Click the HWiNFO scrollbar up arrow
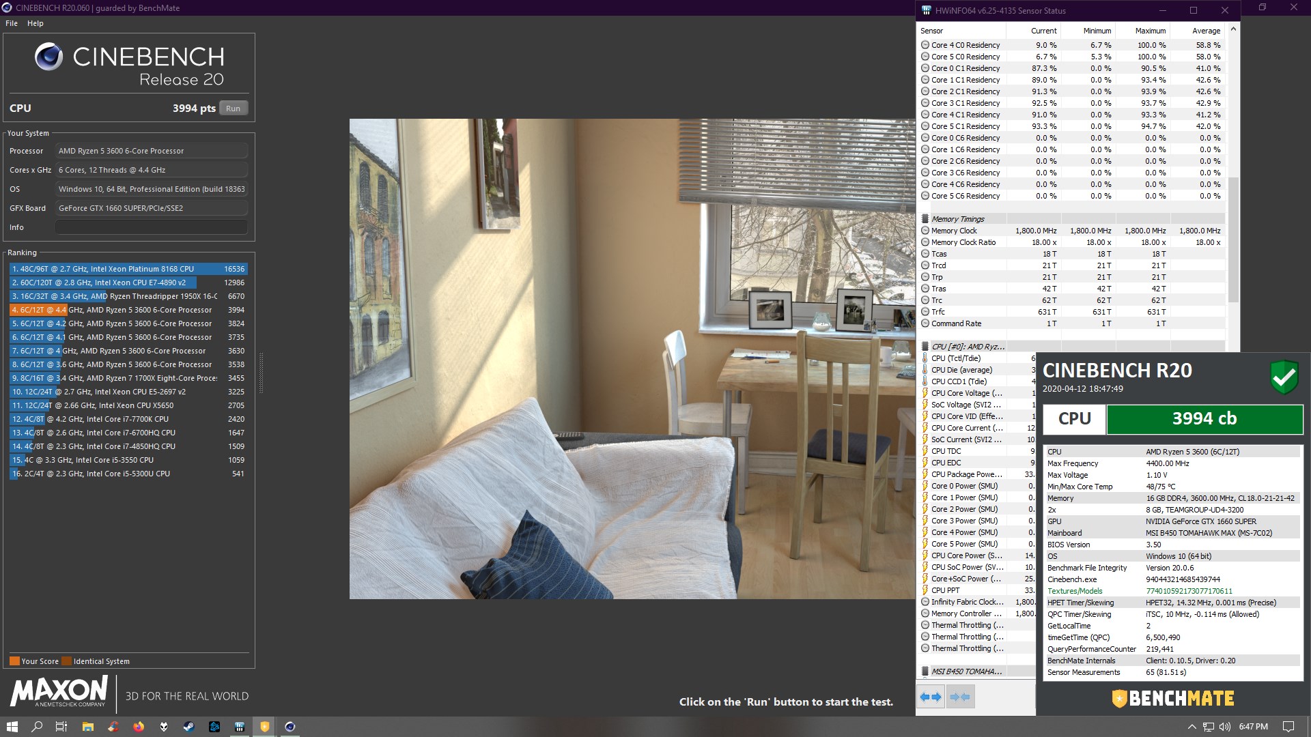This screenshot has width=1311, height=737. click(1233, 29)
